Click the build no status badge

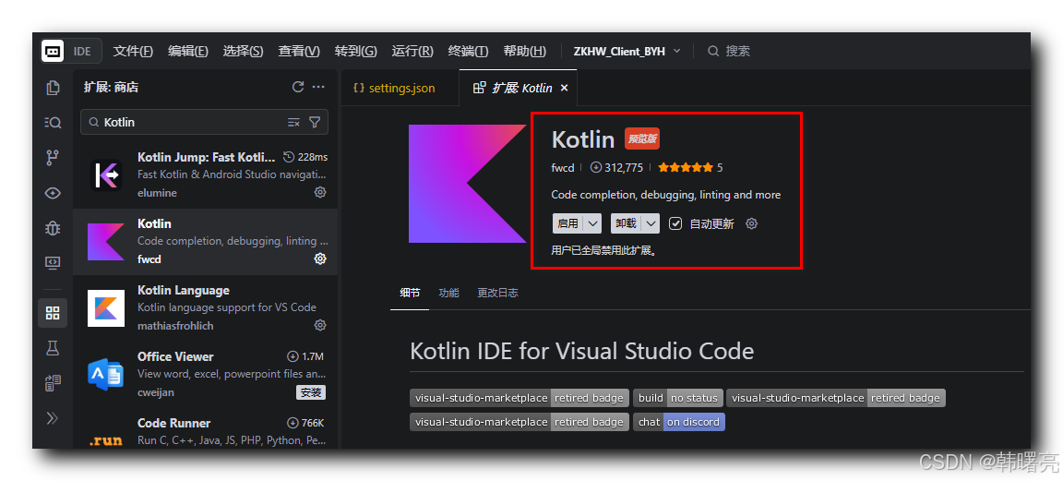(x=678, y=398)
